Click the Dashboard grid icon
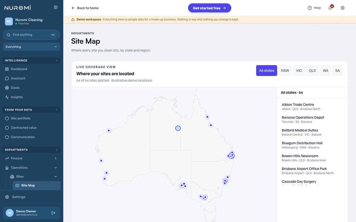Image resolution: width=356 pixels, height=222 pixels. click(7, 69)
